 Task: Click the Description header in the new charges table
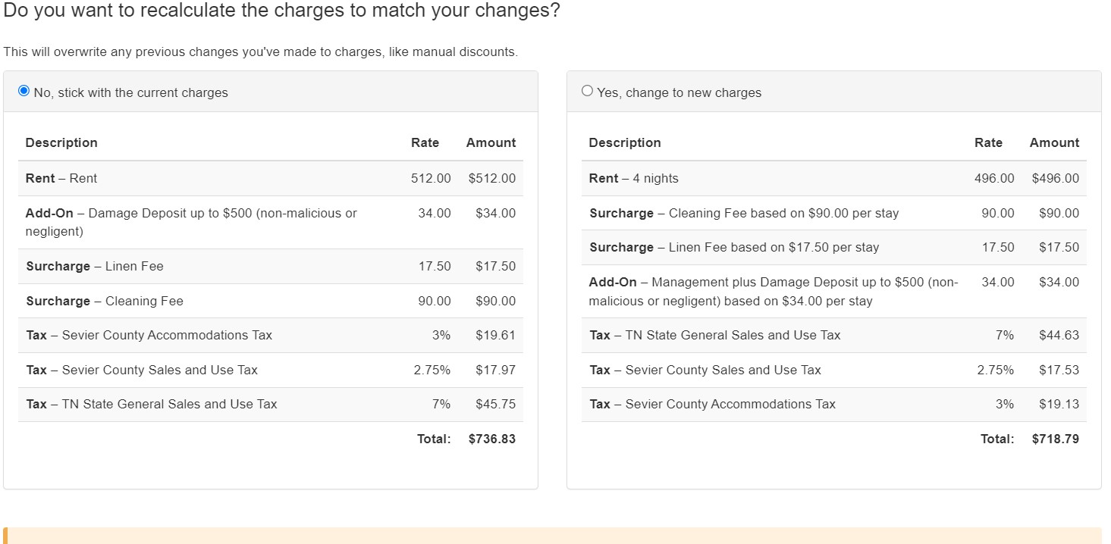624,142
